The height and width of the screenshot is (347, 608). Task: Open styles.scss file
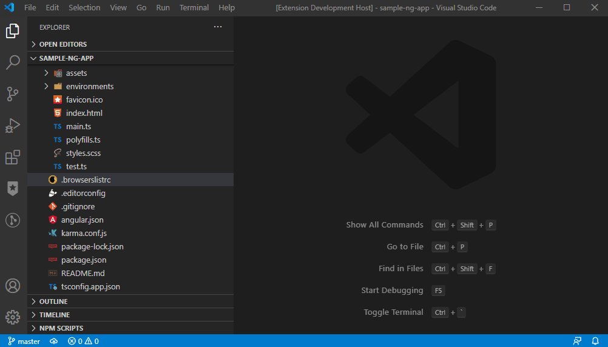click(130, 153)
